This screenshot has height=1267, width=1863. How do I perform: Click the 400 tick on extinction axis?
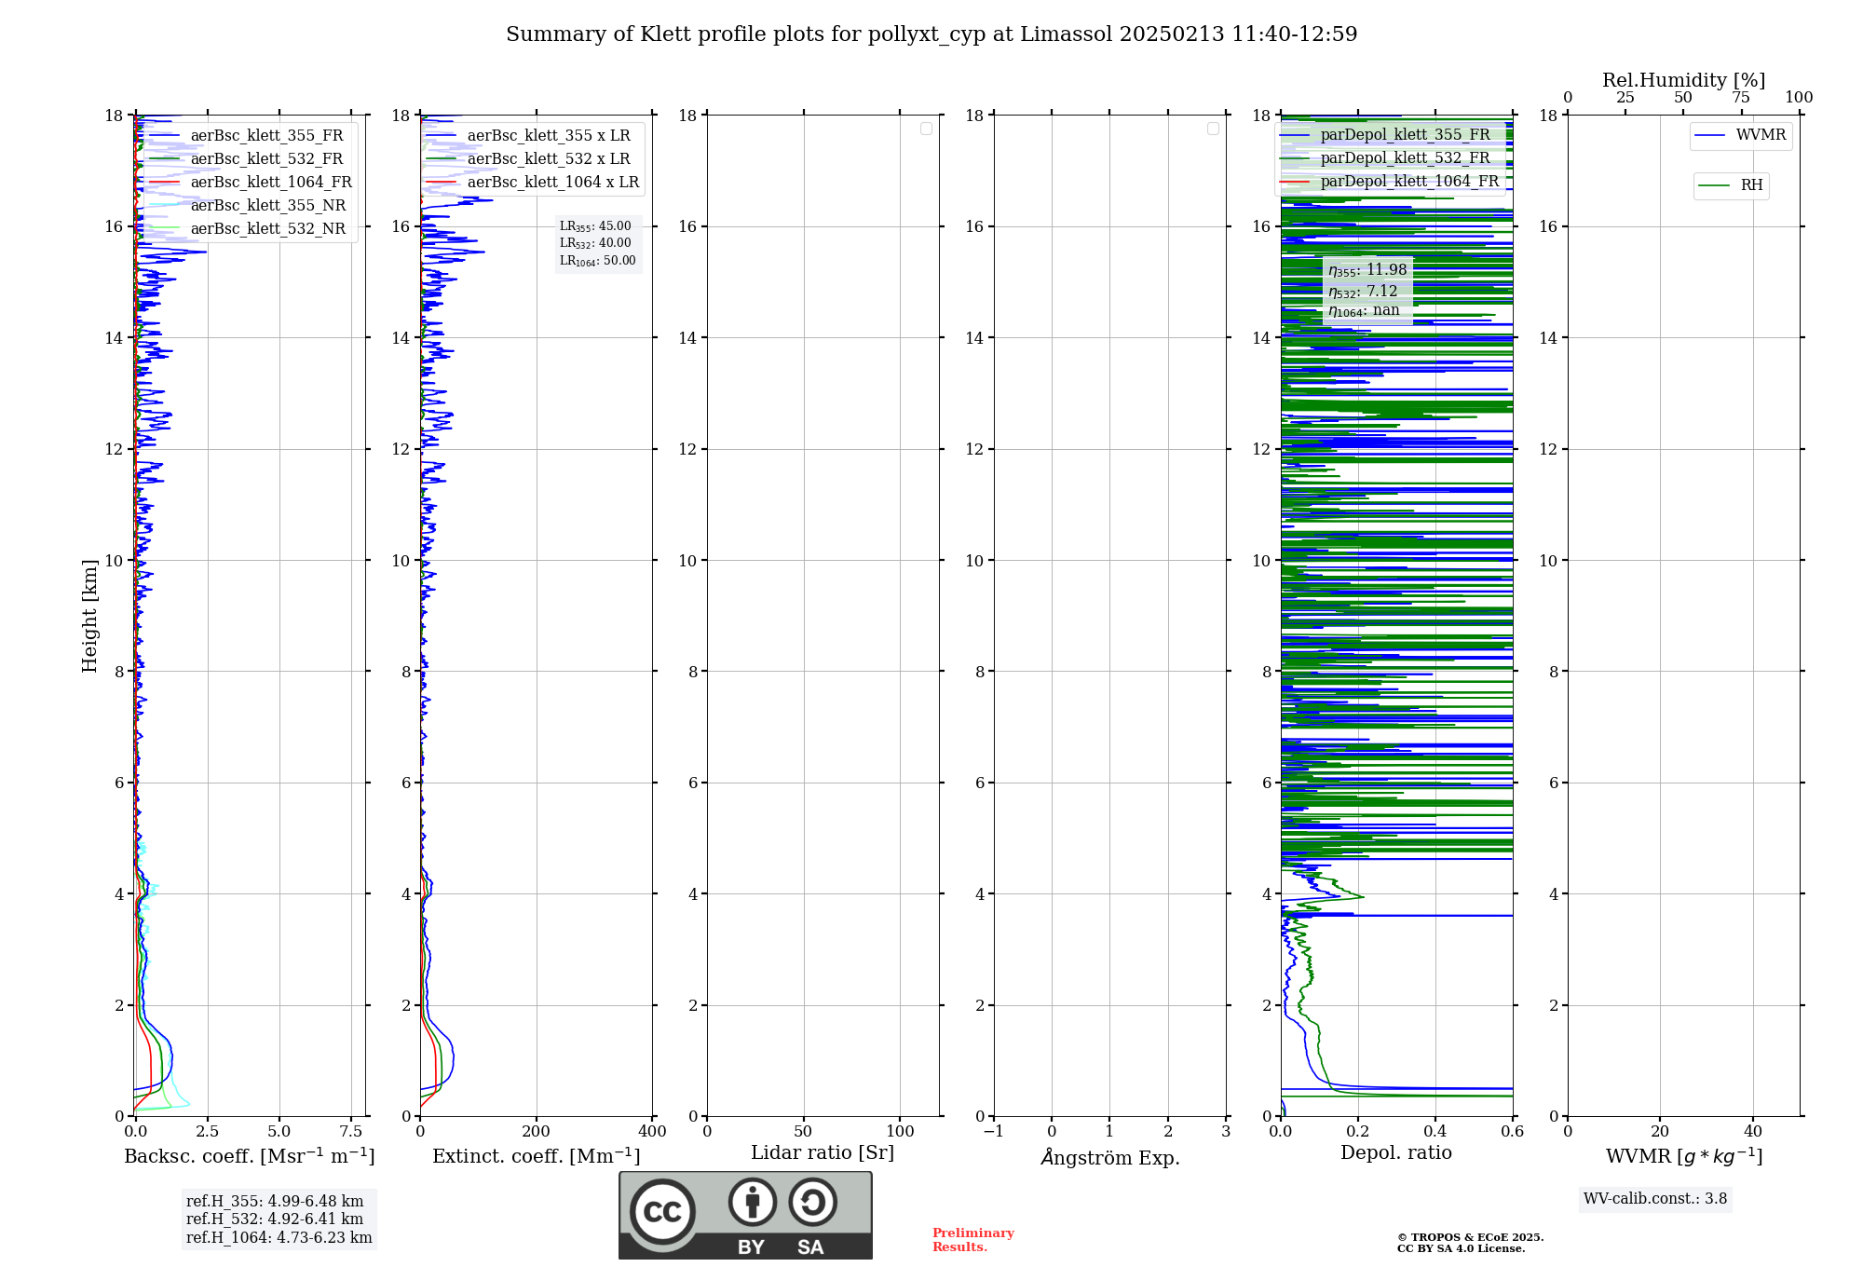click(652, 1131)
